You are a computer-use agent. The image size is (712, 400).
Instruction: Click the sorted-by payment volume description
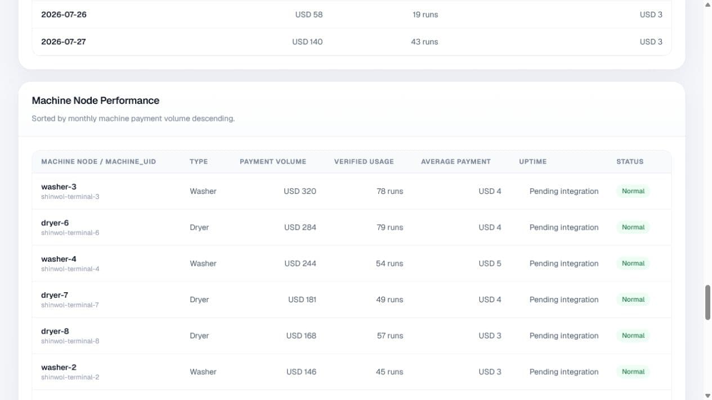[x=133, y=119]
